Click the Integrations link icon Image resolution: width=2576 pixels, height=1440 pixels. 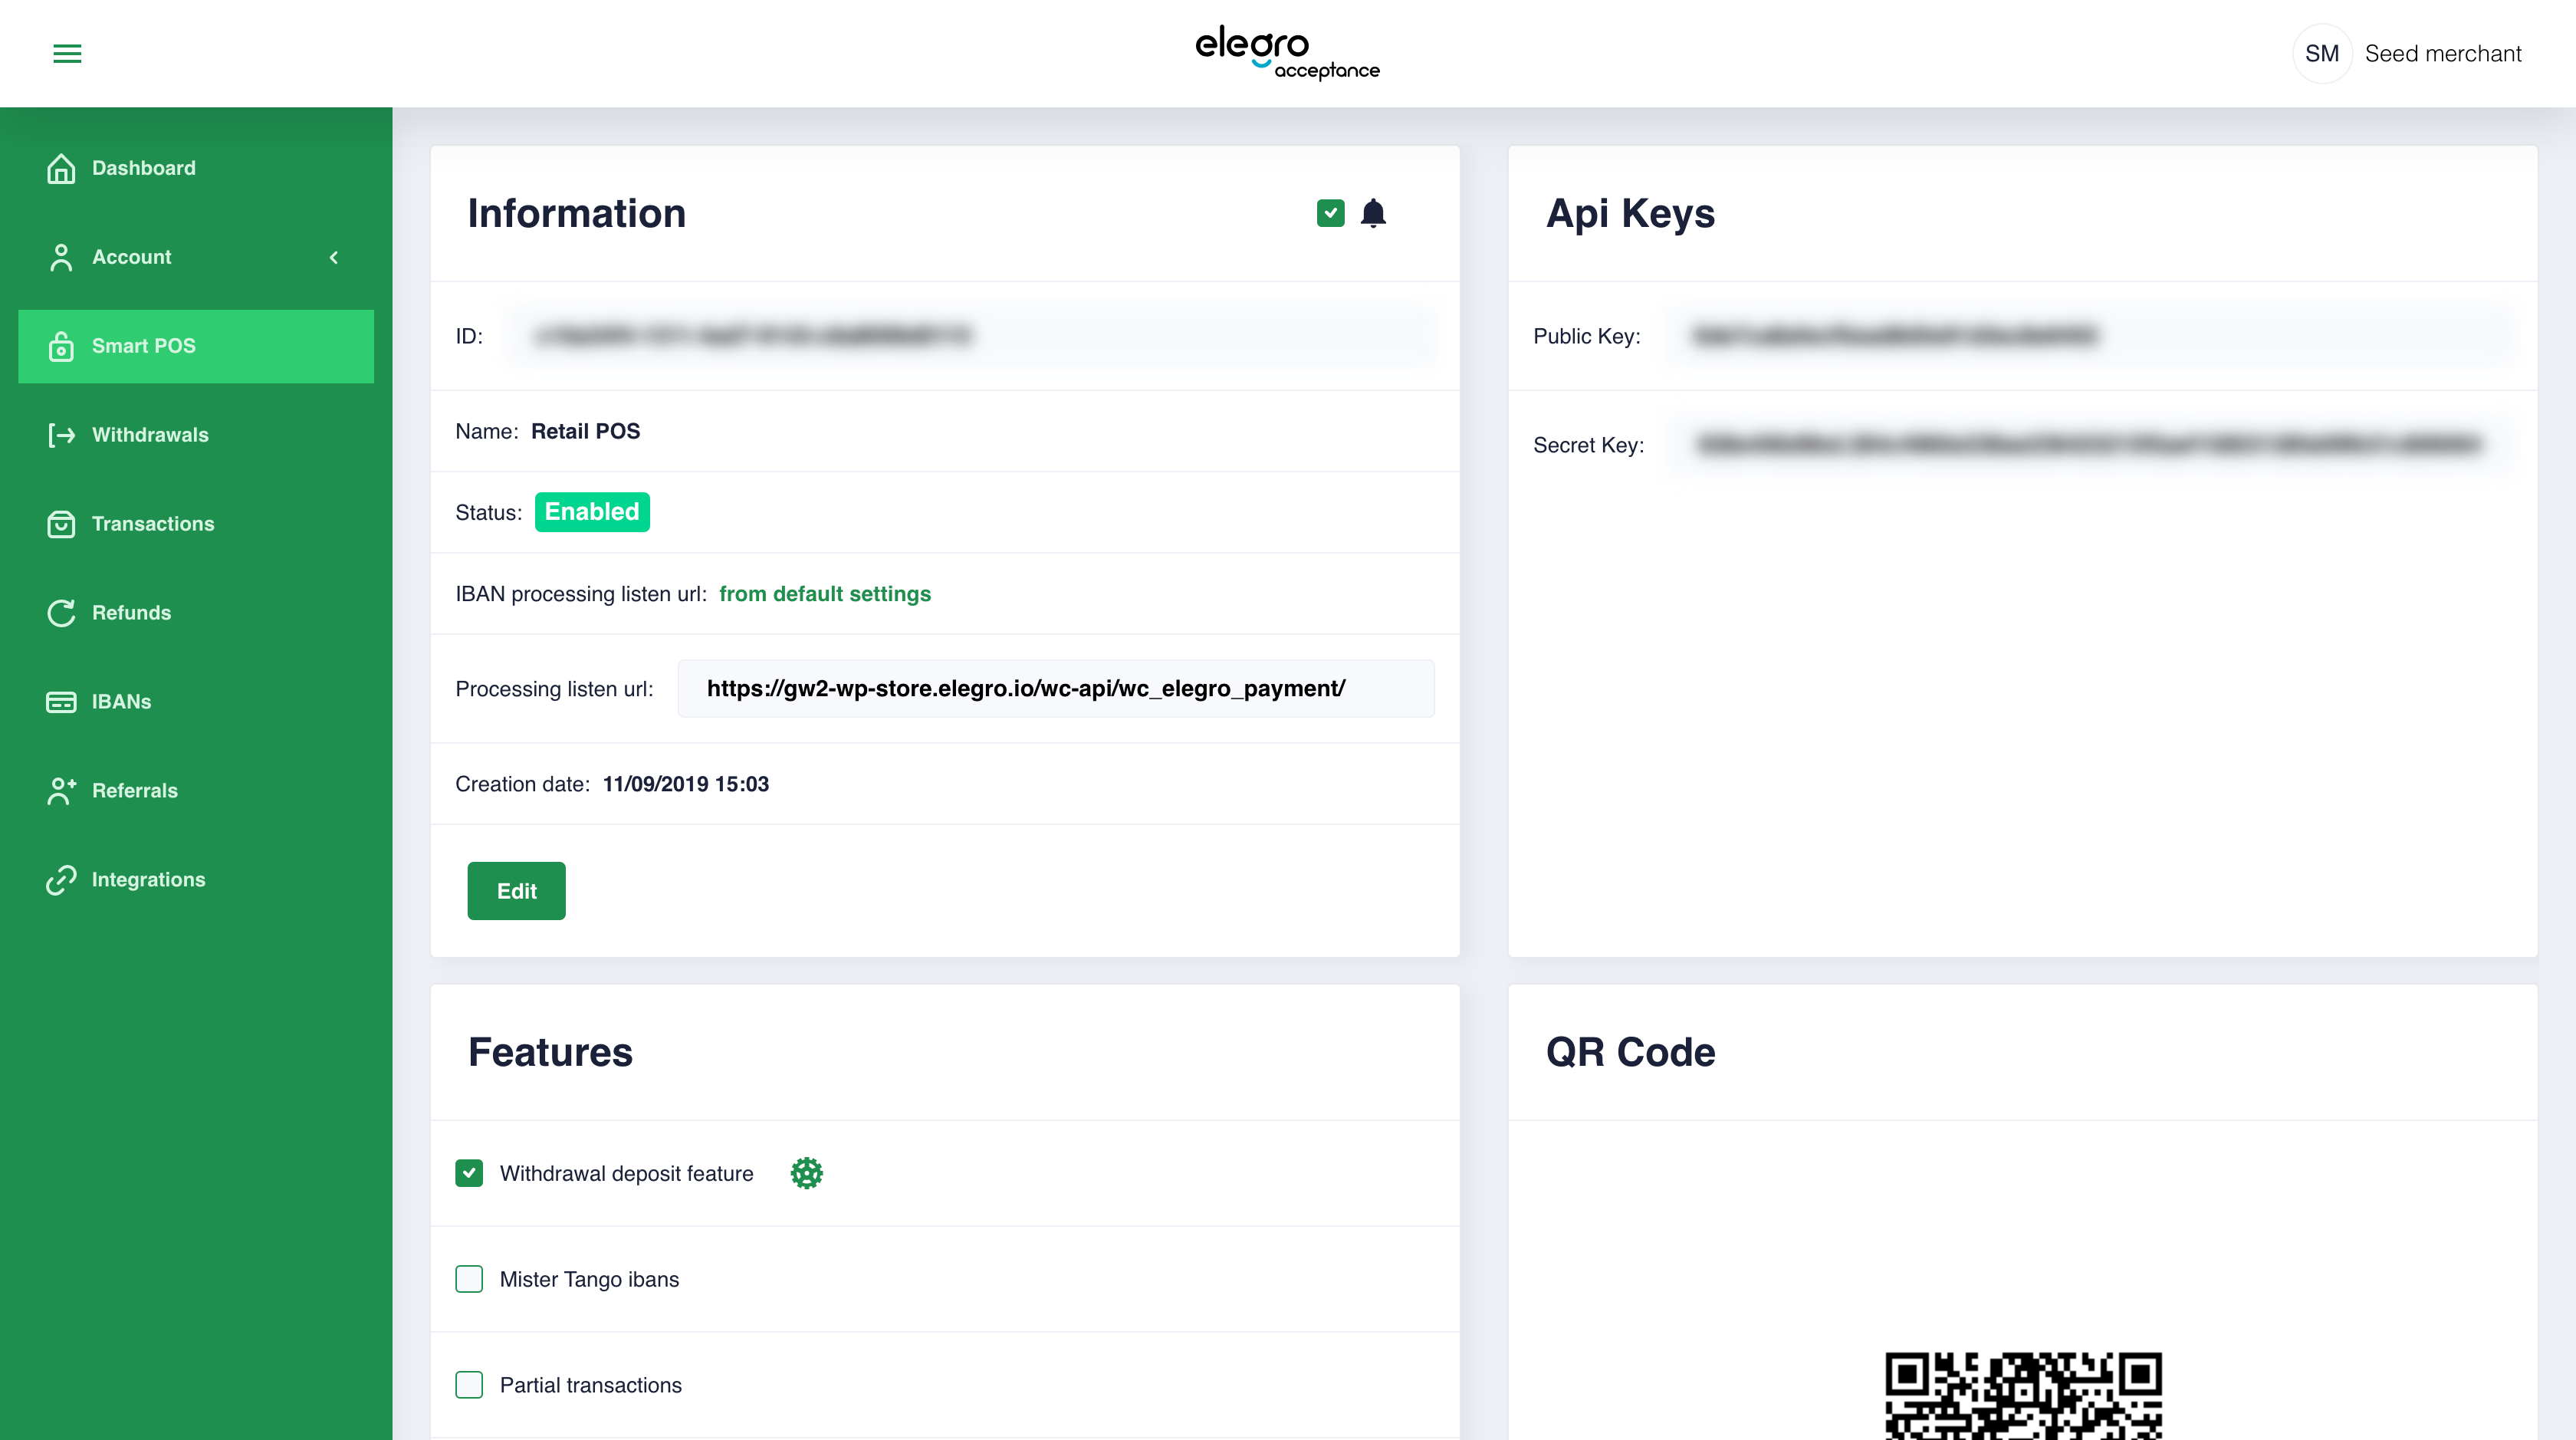pyautogui.click(x=61, y=880)
